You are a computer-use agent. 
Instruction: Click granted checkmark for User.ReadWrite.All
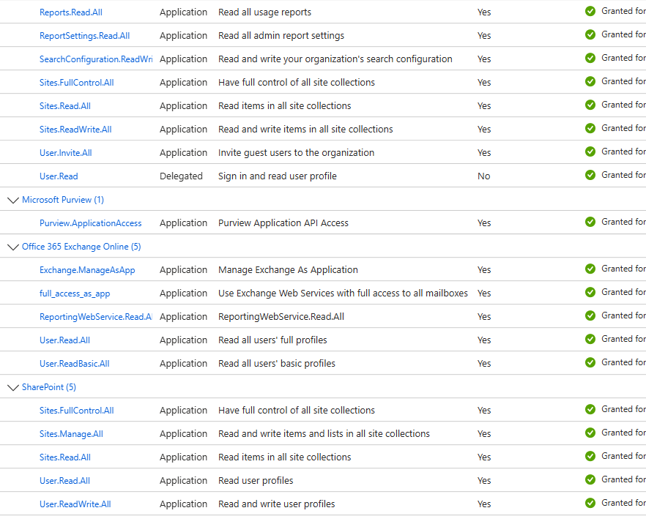pos(590,503)
